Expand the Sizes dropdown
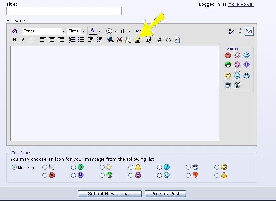The height and width of the screenshot is (201, 276). (83, 31)
